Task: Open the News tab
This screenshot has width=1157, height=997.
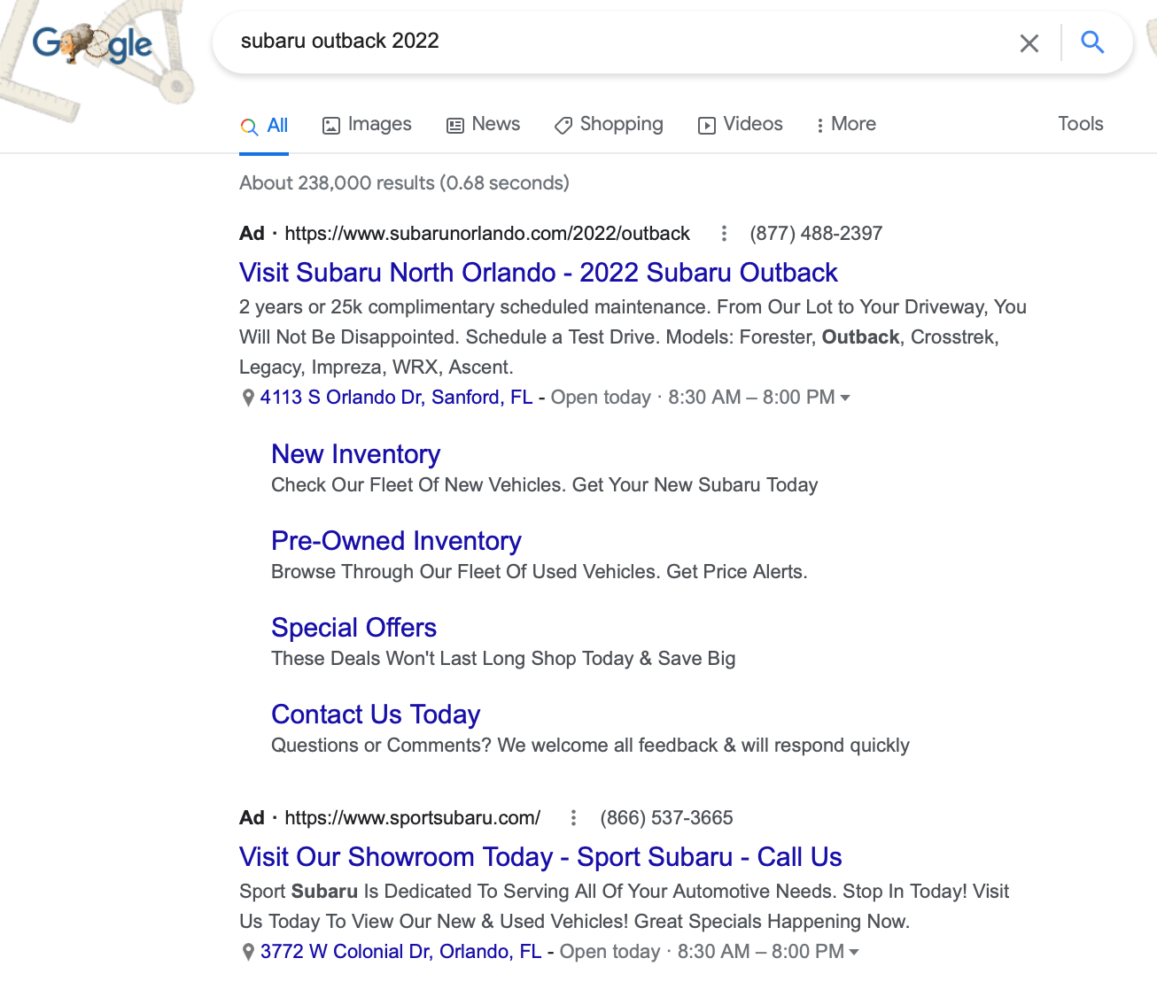Action: [x=483, y=125]
